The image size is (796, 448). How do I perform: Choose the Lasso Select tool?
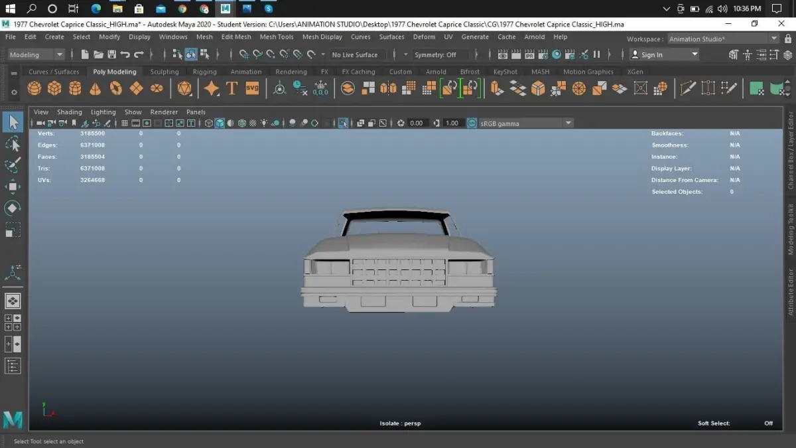(13, 144)
